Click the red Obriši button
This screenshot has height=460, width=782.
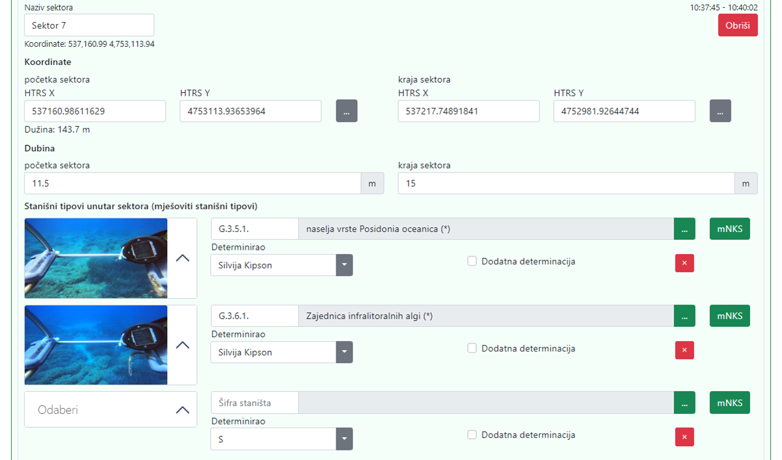[x=737, y=25]
